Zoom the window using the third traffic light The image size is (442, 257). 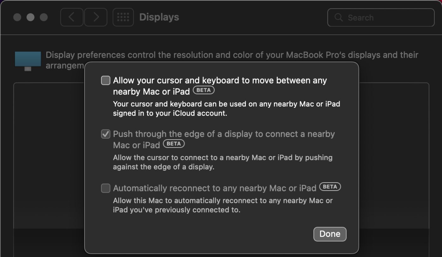pyautogui.click(x=44, y=17)
